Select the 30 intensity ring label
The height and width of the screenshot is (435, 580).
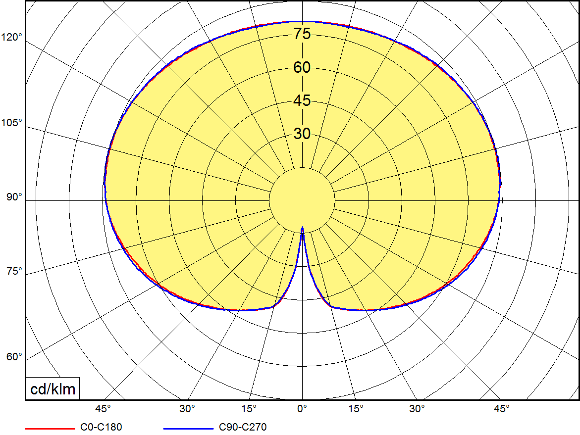[x=302, y=134]
